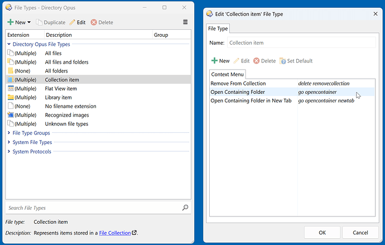Click the Search File Types field

click(x=92, y=208)
